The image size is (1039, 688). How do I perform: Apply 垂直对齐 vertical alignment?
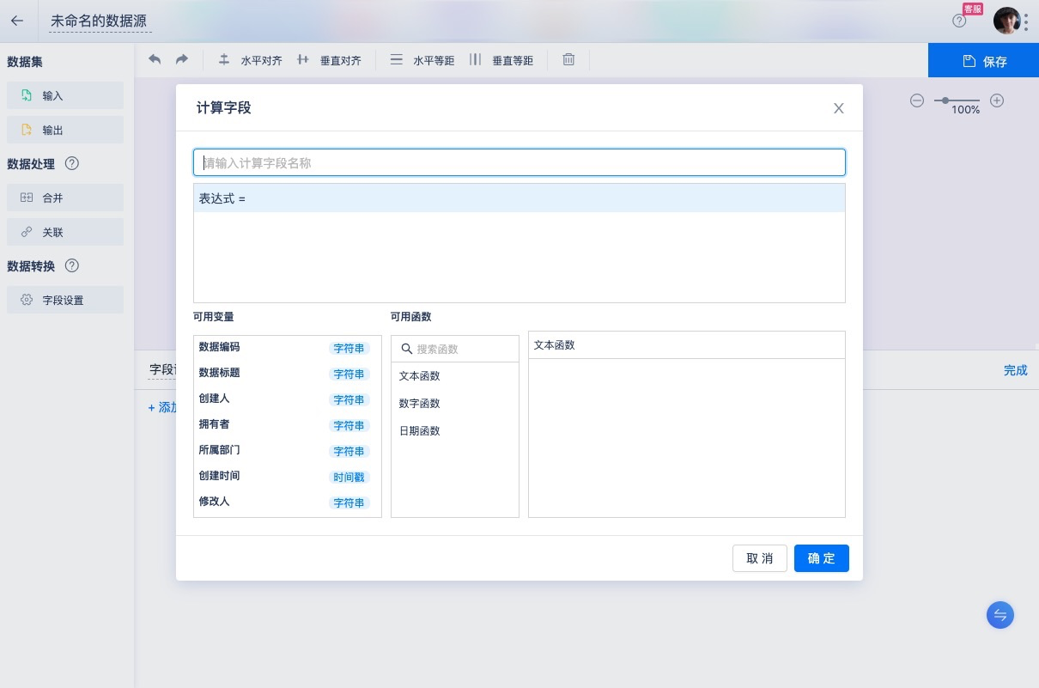click(x=329, y=60)
